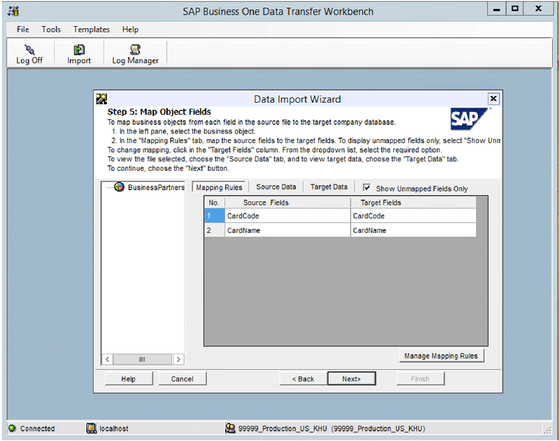Click the 99999_Production_US_KHU status text
The height and width of the screenshot is (441, 559).
point(332,428)
